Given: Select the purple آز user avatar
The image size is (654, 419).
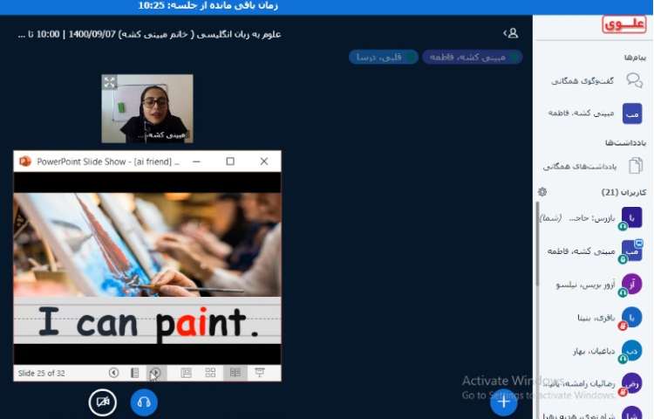Looking at the screenshot, I should [632, 284].
